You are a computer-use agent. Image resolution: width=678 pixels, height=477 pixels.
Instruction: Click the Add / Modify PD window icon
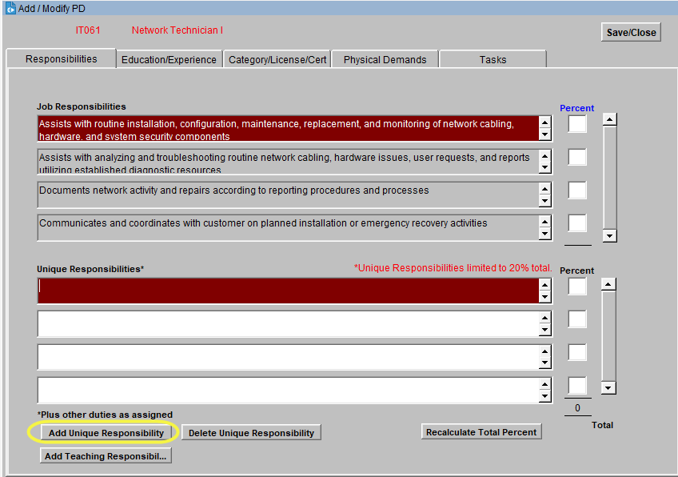(x=10, y=8)
